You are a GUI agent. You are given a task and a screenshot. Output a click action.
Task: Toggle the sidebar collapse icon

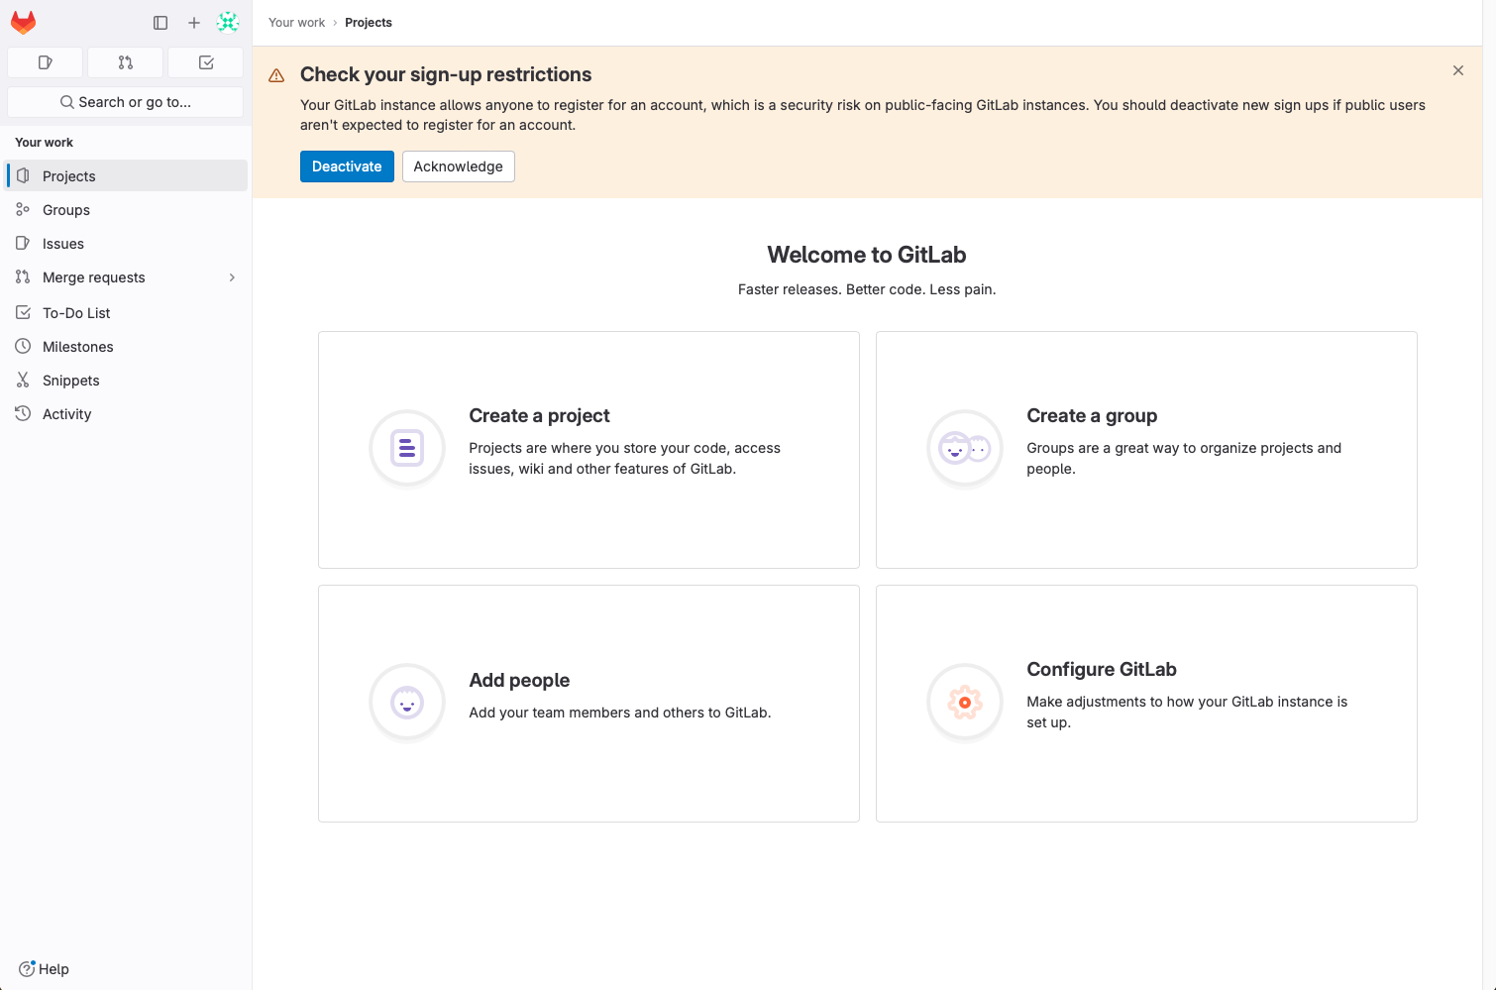point(160,22)
